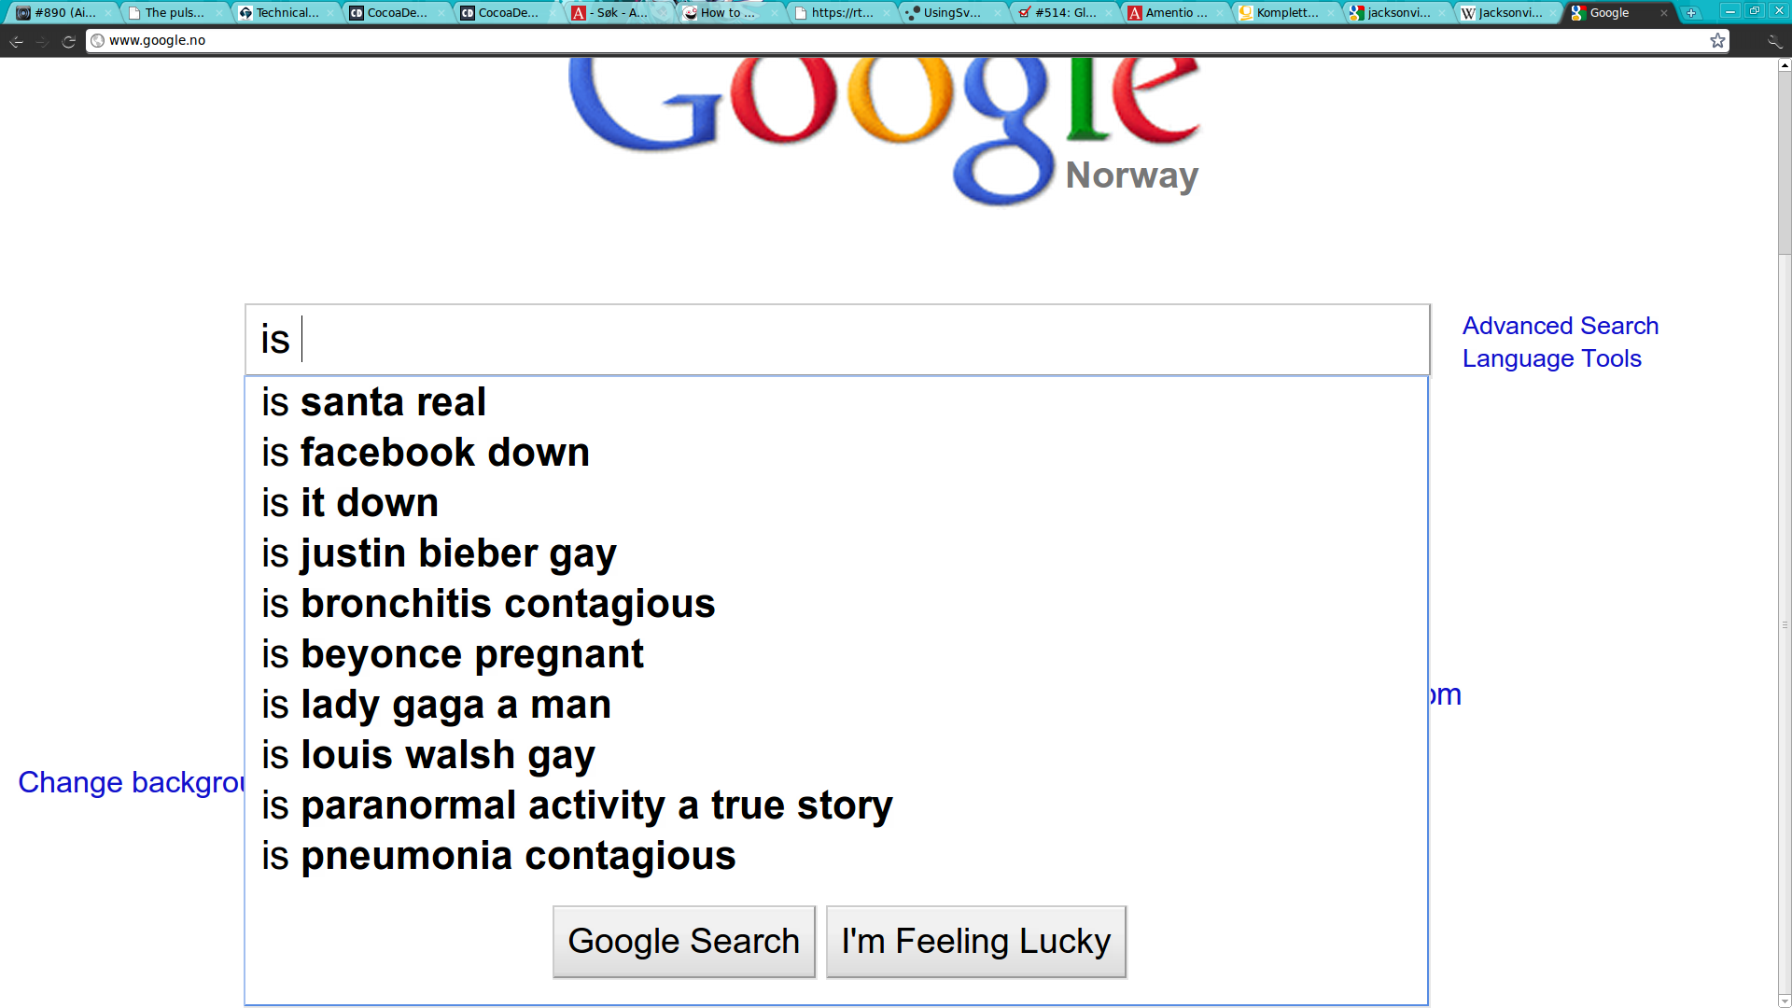
Task: Click inside the search input field
Action: tap(837, 340)
